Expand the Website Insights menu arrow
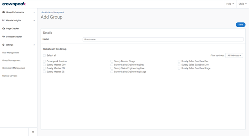Viewport: 249px width, 136px height. pos(34,20)
